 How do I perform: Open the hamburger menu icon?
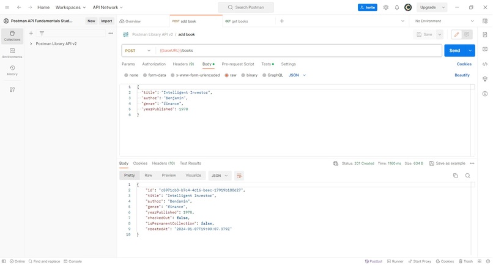click(x=7, y=7)
